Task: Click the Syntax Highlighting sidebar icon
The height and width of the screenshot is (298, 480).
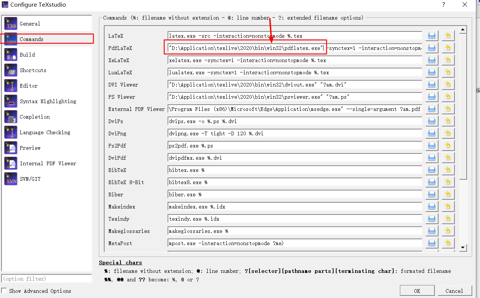Action: pyautogui.click(x=10, y=101)
